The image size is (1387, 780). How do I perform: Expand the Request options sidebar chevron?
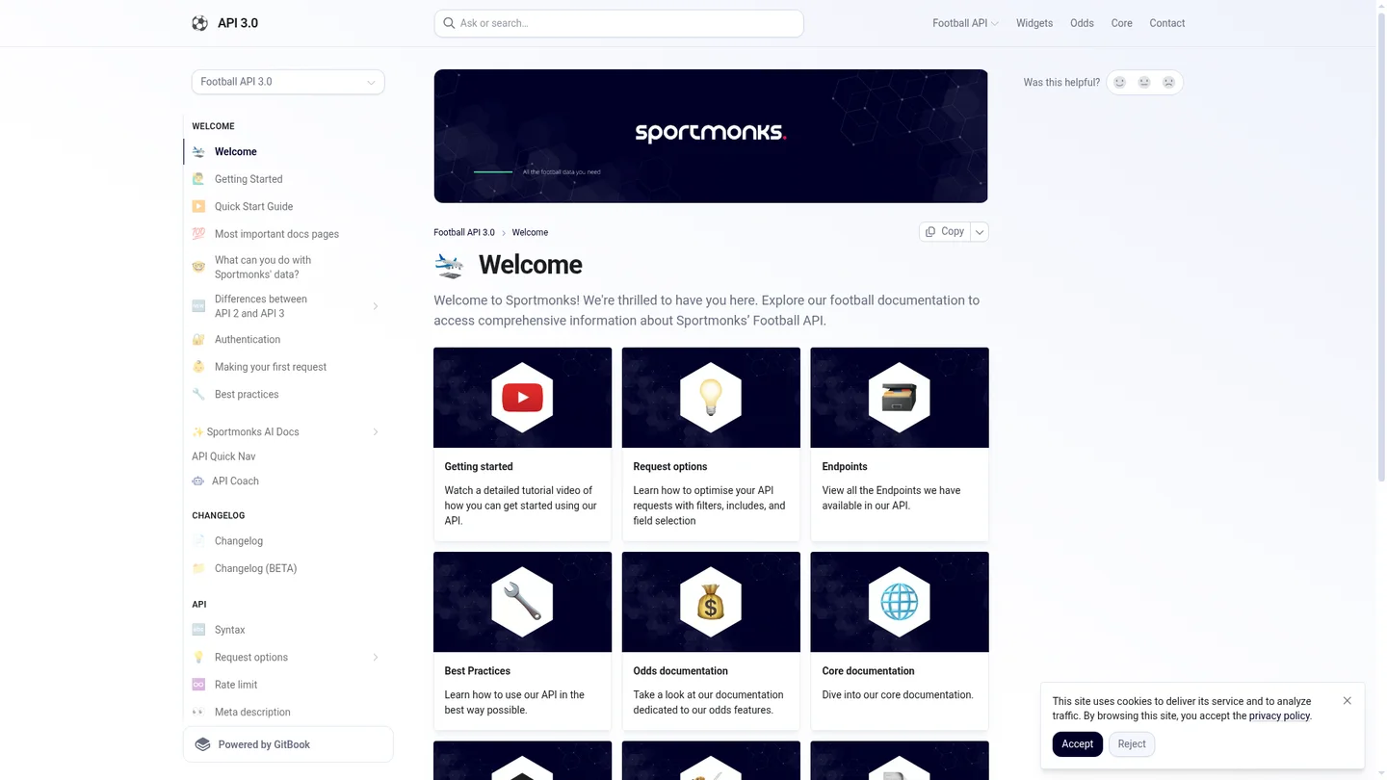(x=376, y=657)
